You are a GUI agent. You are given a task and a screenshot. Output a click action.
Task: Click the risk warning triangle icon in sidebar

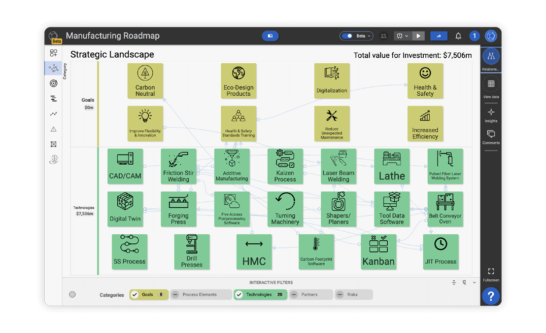point(53,129)
